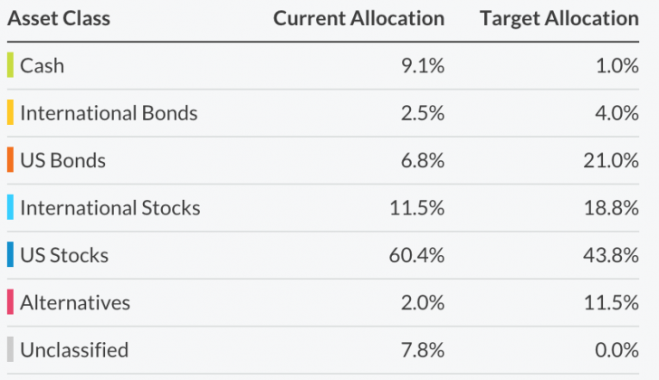Open the International Stocks row
The width and height of the screenshot is (659, 380).
pyautogui.click(x=110, y=208)
